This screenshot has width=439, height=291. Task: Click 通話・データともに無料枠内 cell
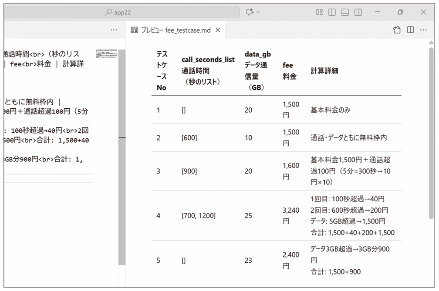coord(348,137)
